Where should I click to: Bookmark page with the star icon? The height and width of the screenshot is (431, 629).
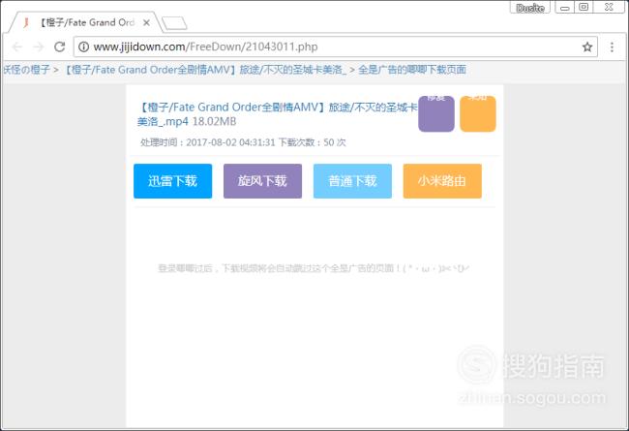click(587, 47)
